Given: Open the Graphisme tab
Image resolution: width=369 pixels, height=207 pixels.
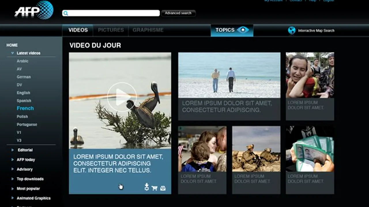Looking at the screenshot, I should (148, 30).
